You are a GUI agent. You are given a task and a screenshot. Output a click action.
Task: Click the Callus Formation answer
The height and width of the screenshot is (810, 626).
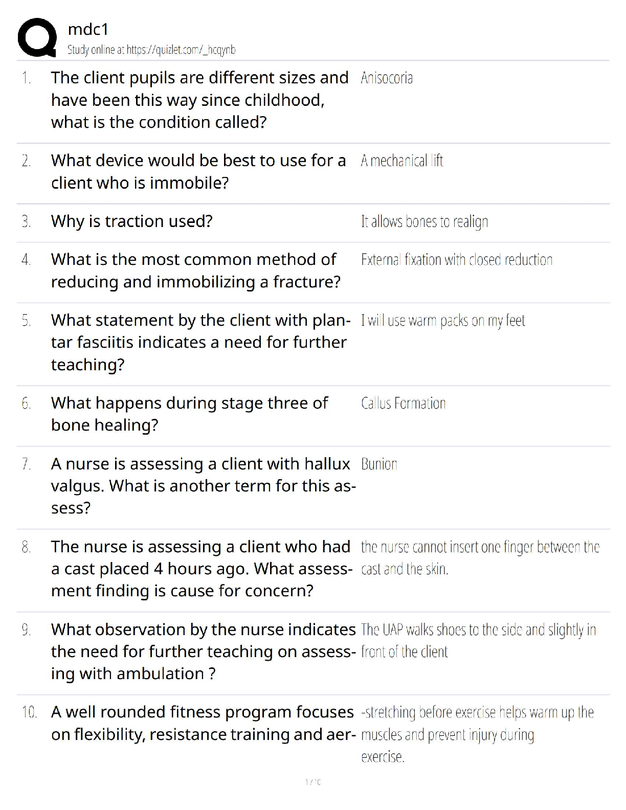point(403,403)
